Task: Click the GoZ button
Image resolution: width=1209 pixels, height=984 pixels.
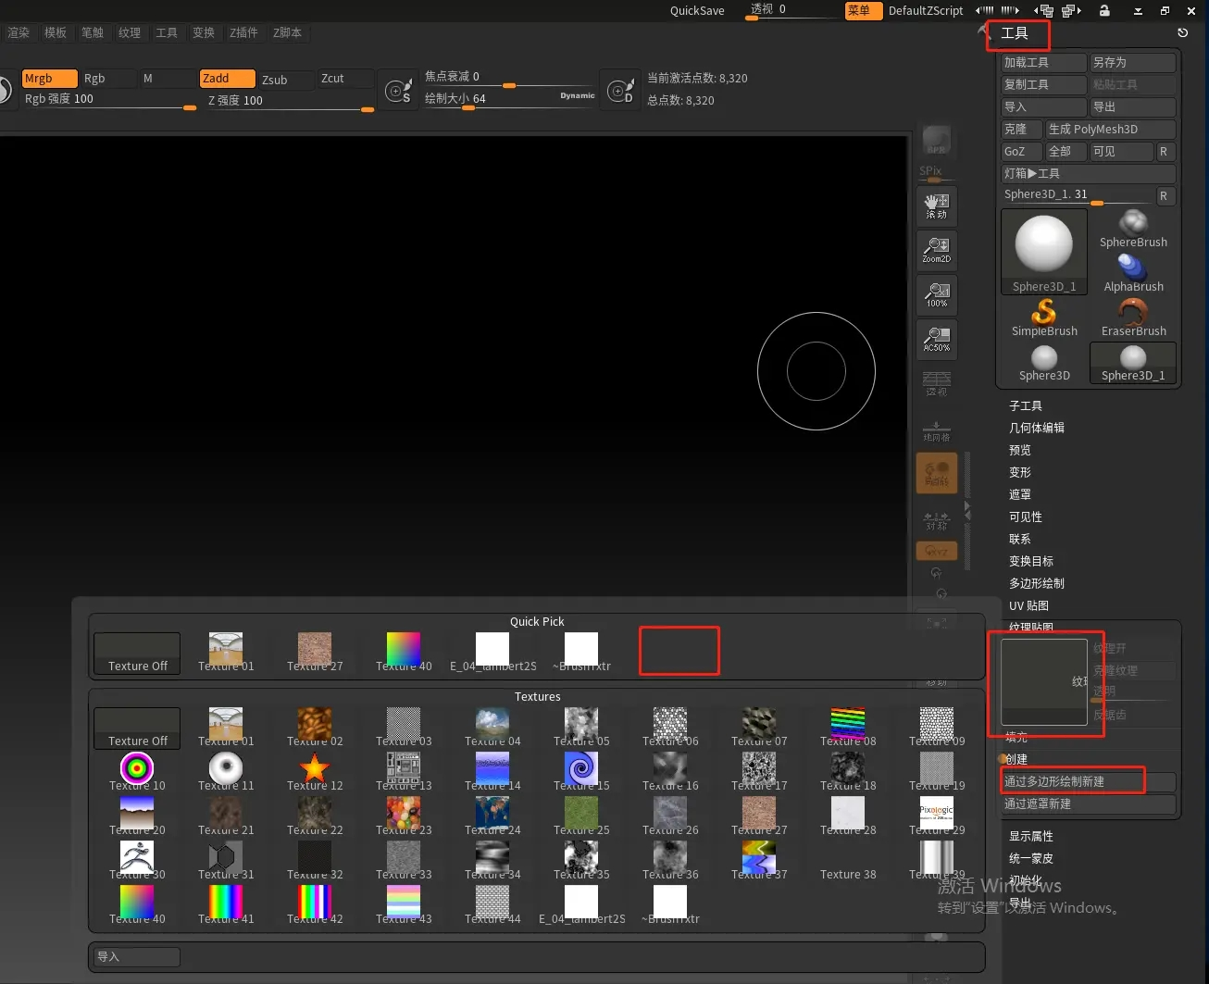Action: pos(1021,151)
